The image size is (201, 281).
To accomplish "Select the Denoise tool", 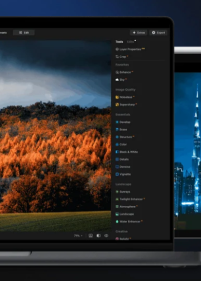I will 123,167.
